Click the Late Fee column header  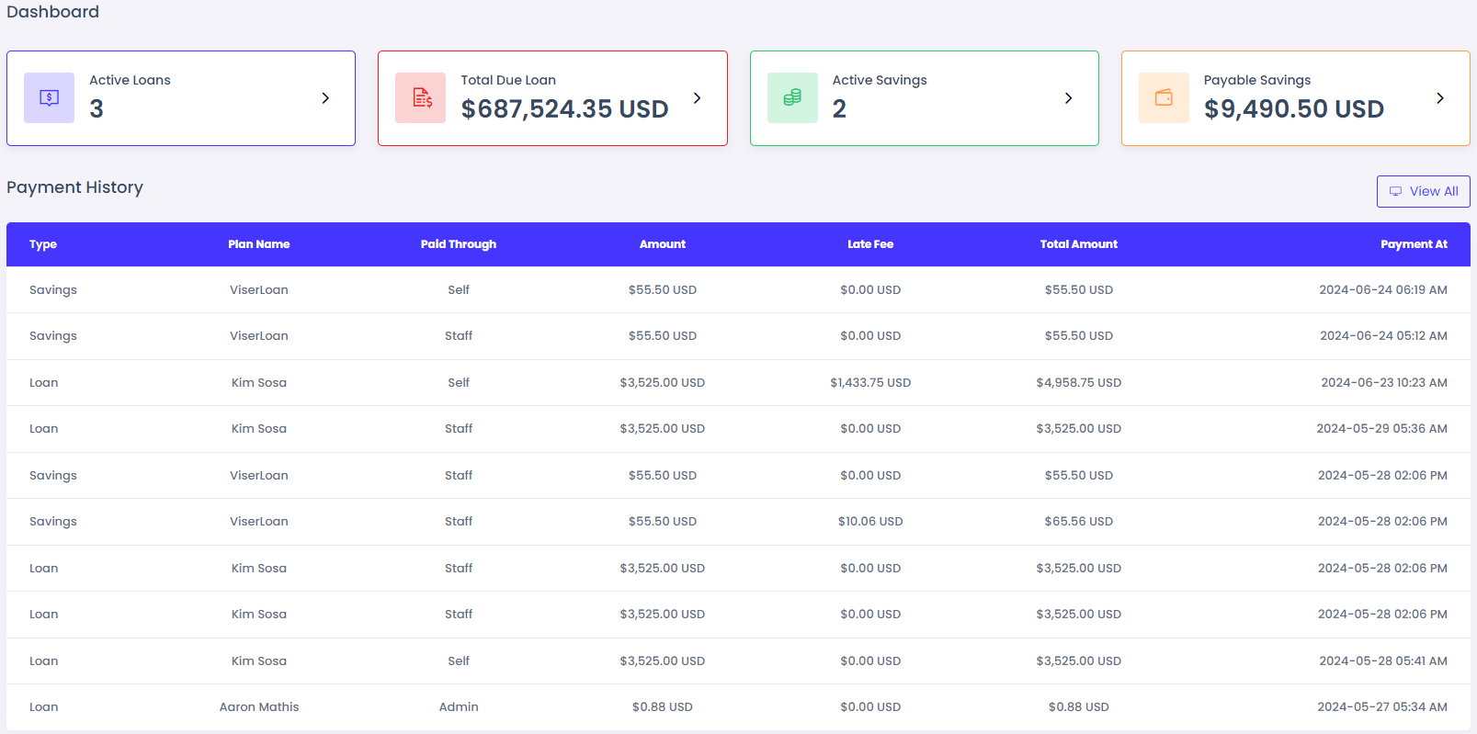click(x=869, y=244)
